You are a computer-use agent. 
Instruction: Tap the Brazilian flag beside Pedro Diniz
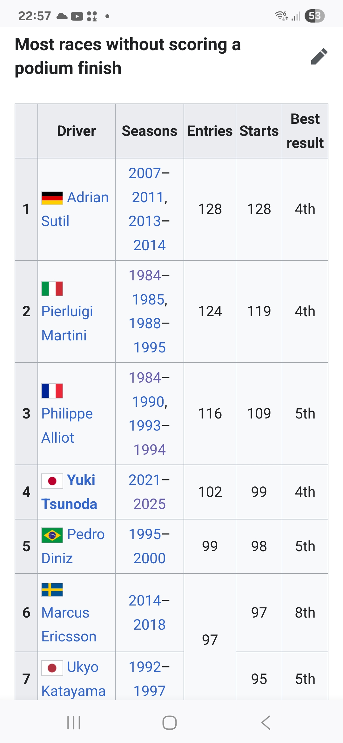(x=52, y=535)
